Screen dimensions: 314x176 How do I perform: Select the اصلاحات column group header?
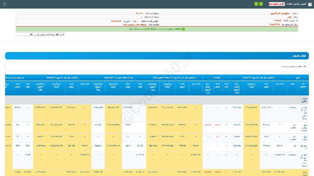coord(217,77)
